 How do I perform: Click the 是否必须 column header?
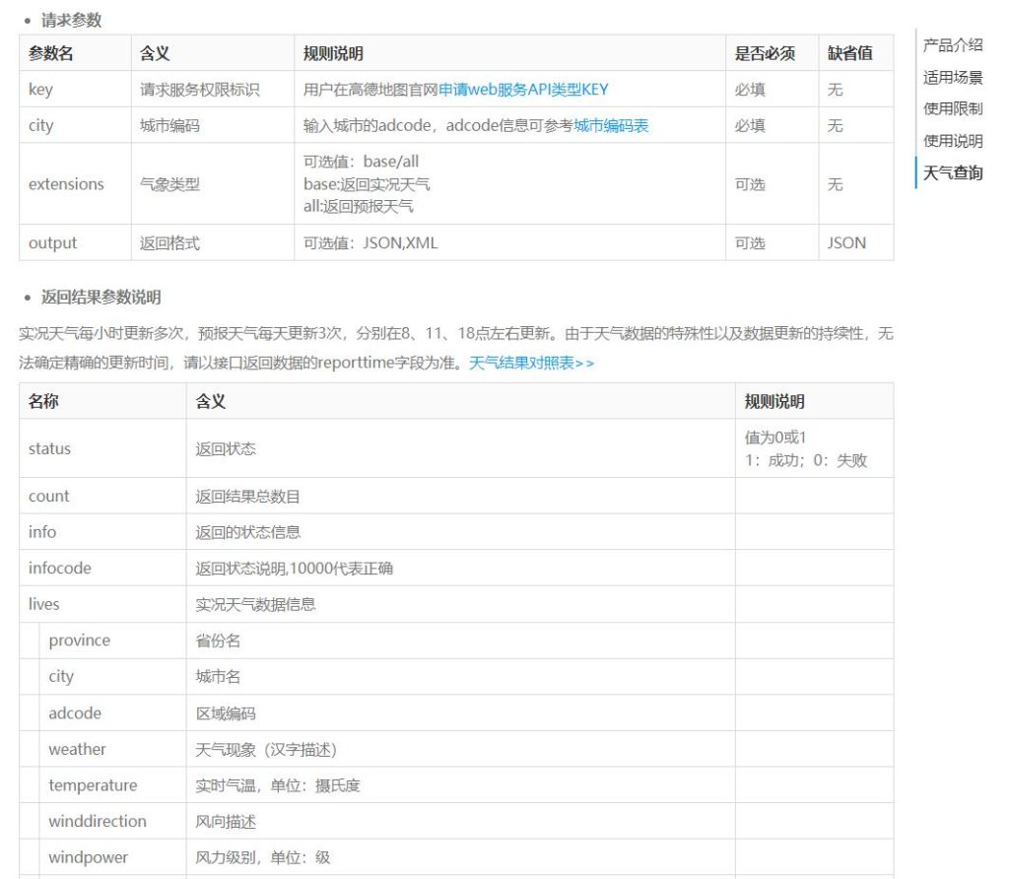764,53
